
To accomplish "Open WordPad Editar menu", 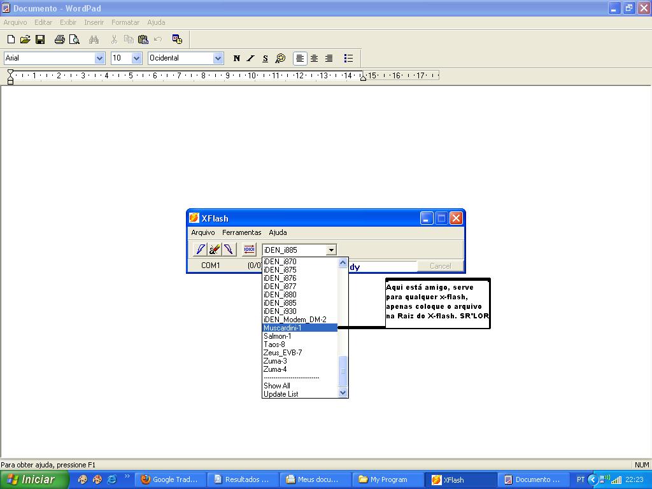I will click(x=43, y=22).
